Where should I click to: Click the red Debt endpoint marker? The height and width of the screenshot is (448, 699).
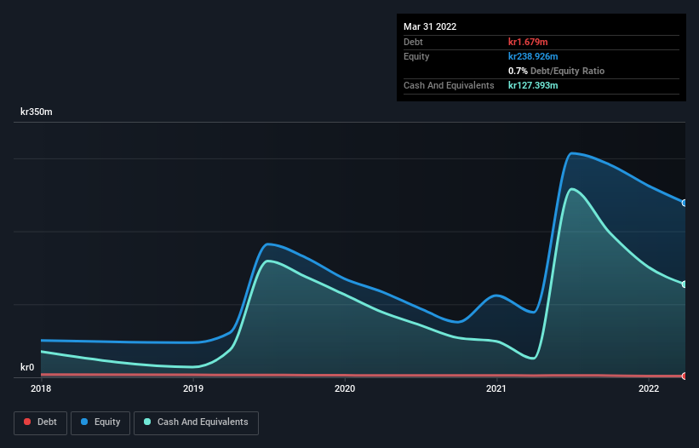[685, 376]
